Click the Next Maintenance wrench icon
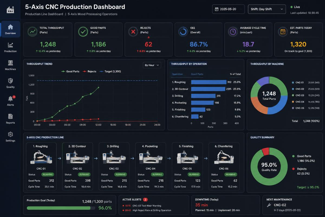 click(269, 205)
